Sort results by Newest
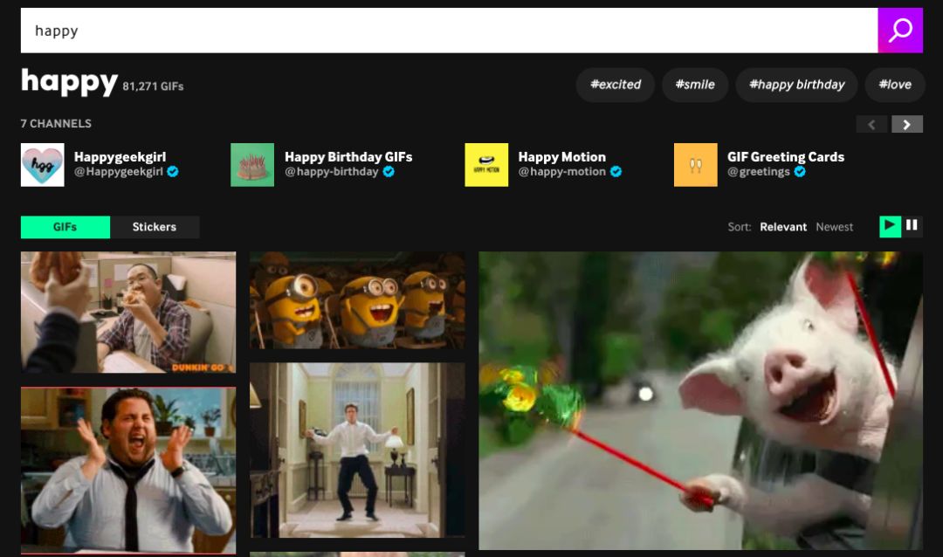Viewport: 943px width, 557px height. pyautogui.click(x=834, y=227)
